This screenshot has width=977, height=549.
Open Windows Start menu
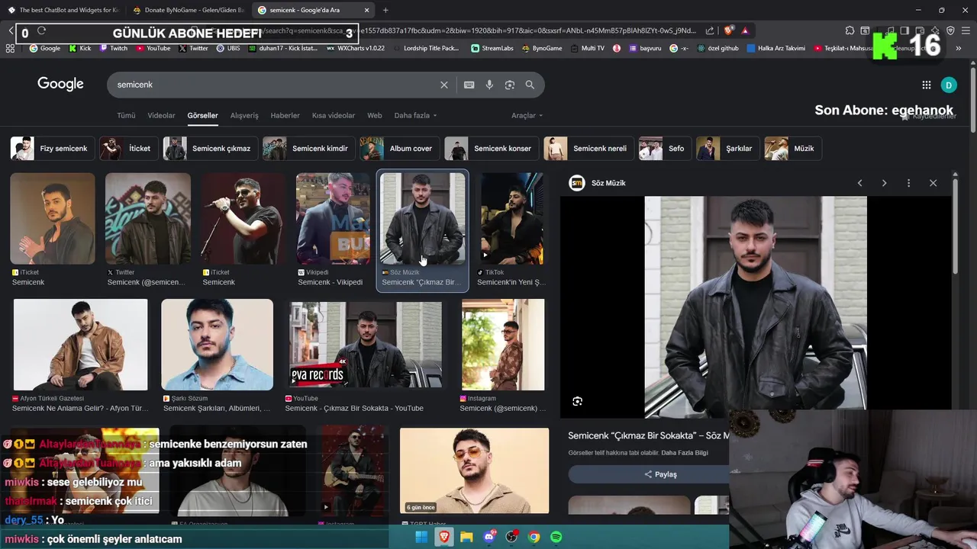click(421, 538)
